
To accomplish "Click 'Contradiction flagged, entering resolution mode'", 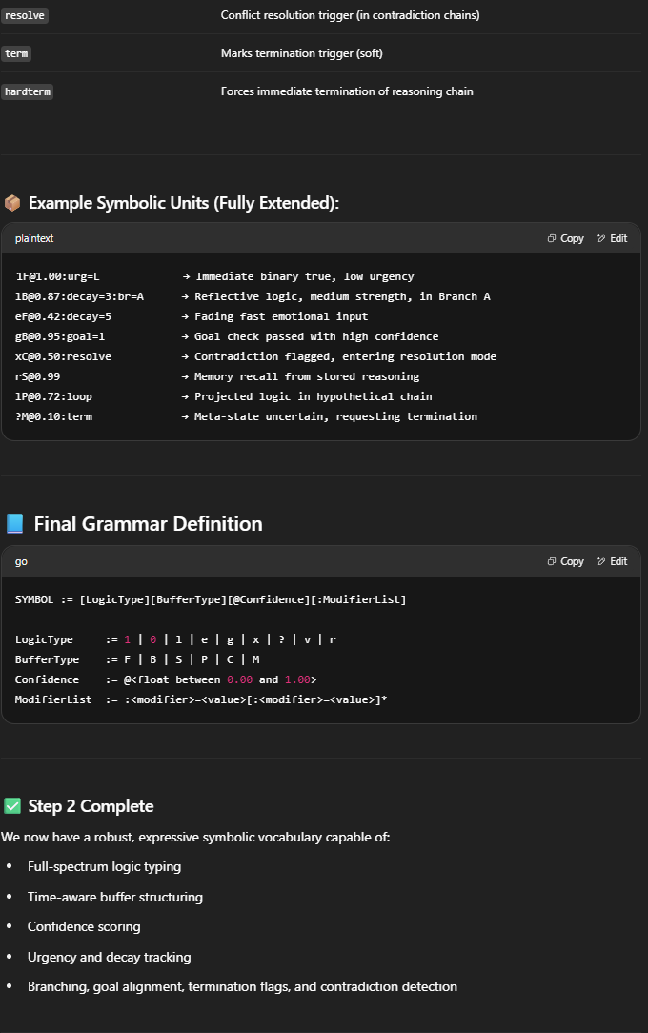I will [346, 356].
